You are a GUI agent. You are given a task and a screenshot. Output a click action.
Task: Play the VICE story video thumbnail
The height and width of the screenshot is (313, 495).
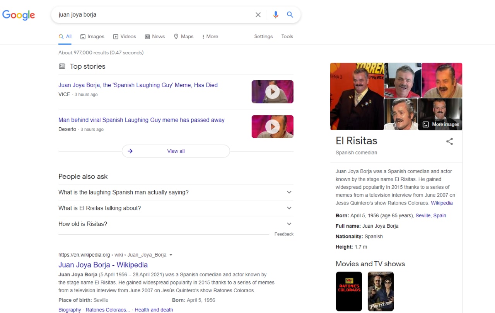[273, 92]
